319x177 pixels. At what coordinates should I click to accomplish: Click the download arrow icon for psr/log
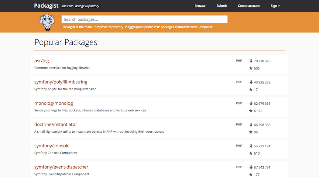(251, 61)
